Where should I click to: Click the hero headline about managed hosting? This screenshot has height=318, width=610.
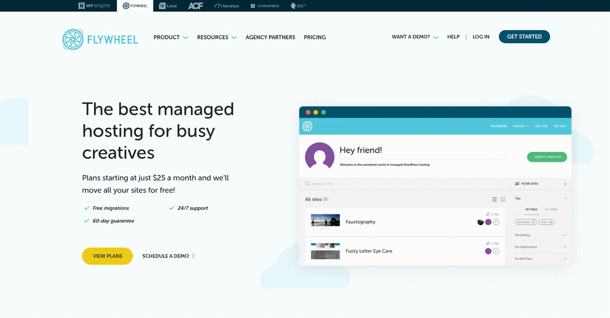pyautogui.click(x=158, y=131)
